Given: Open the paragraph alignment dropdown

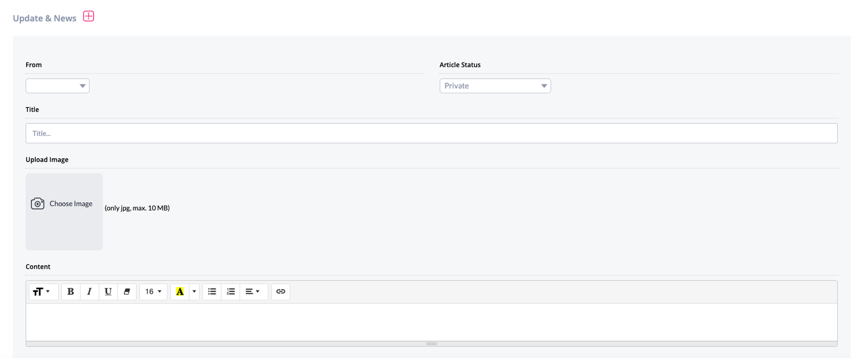Looking at the screenshot, I should [x=254, y=291].
